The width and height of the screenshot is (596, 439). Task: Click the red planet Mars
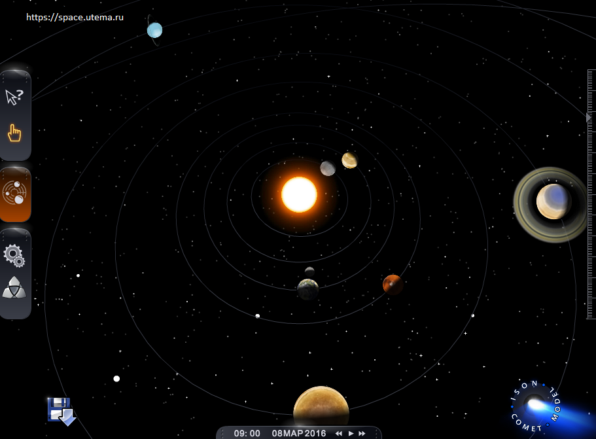pos(392,284)
